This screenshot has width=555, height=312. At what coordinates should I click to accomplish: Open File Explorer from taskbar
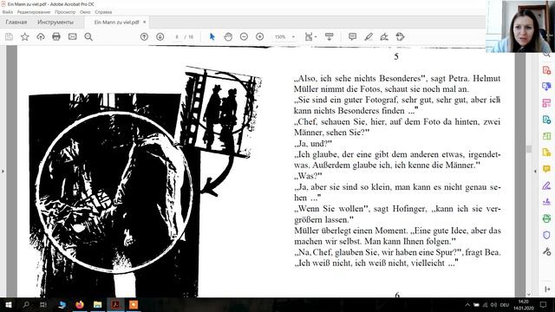[98, 304]
